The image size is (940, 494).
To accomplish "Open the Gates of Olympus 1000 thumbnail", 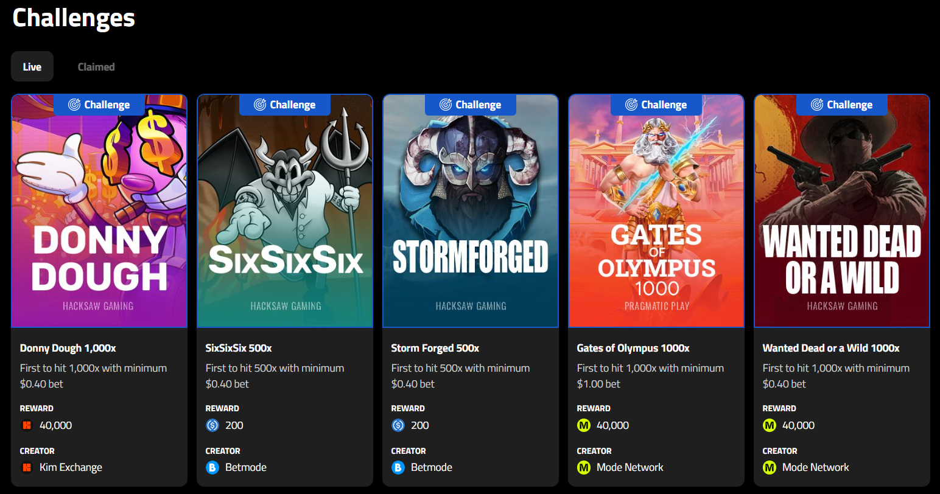I will tap(656, 211).
